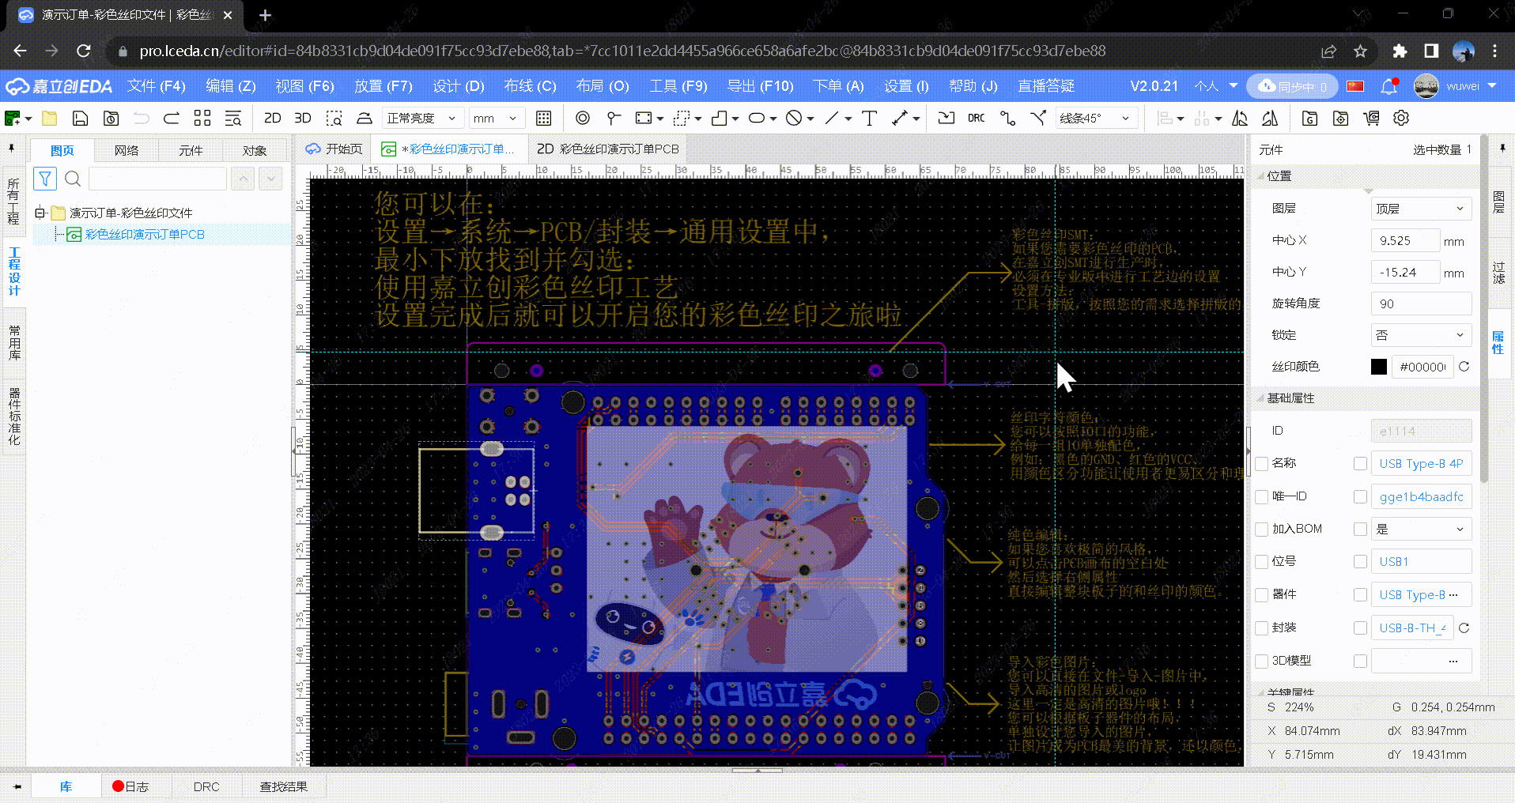This screenshot has height=803, width=1515.
Task: Click the save file icon
Action: pos(80,119)
